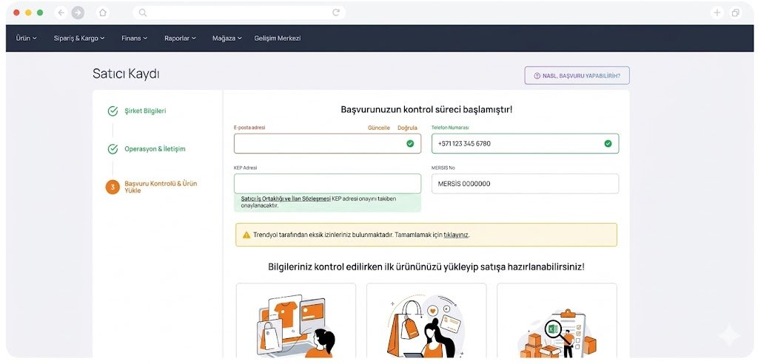758x364 pixels.
Task: Expand the Finans dropdown menu
Action: [x=135, y=38]
